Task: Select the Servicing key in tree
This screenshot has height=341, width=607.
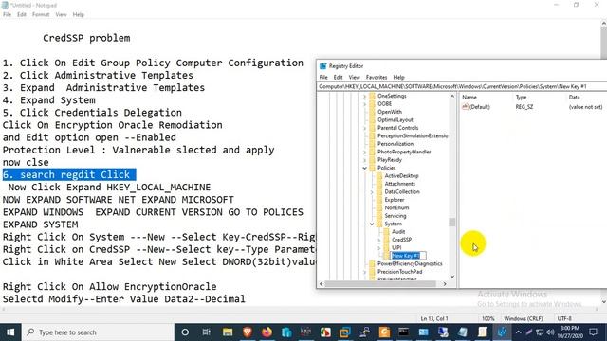Action: (395, 216)
